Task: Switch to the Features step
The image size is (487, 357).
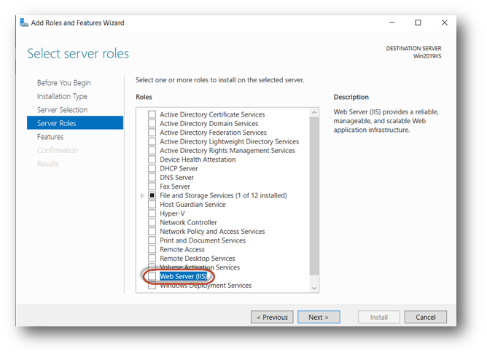Action: [50, 137]
